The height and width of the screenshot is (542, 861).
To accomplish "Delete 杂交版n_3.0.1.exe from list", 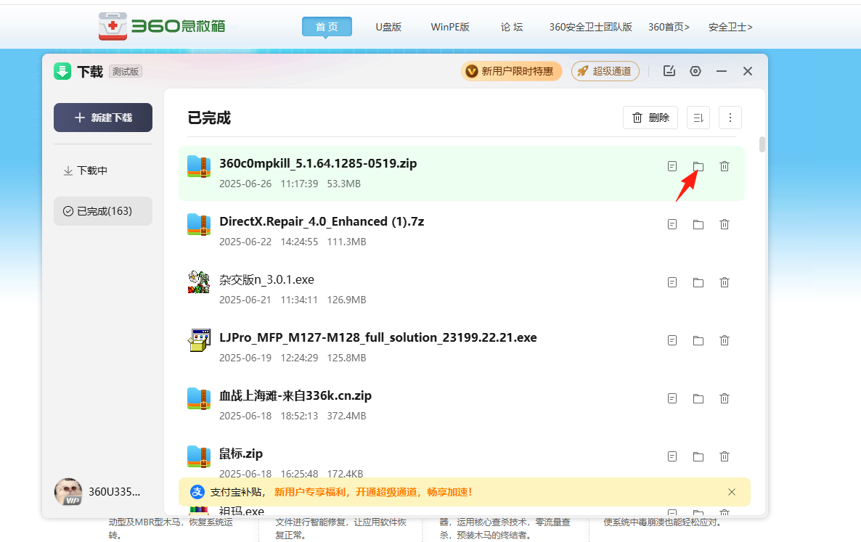I will tap(725, 282).
